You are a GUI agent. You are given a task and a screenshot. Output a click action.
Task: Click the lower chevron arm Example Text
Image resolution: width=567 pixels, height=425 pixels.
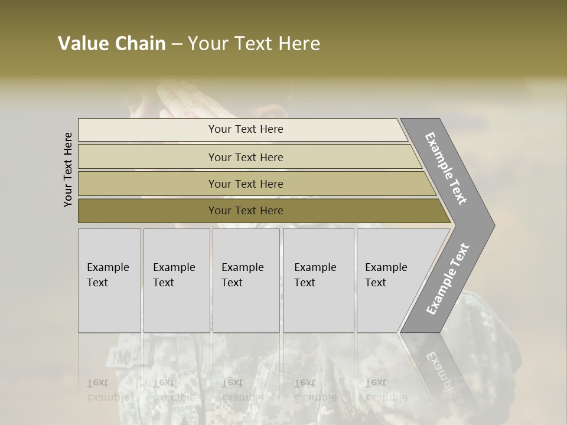447,279
